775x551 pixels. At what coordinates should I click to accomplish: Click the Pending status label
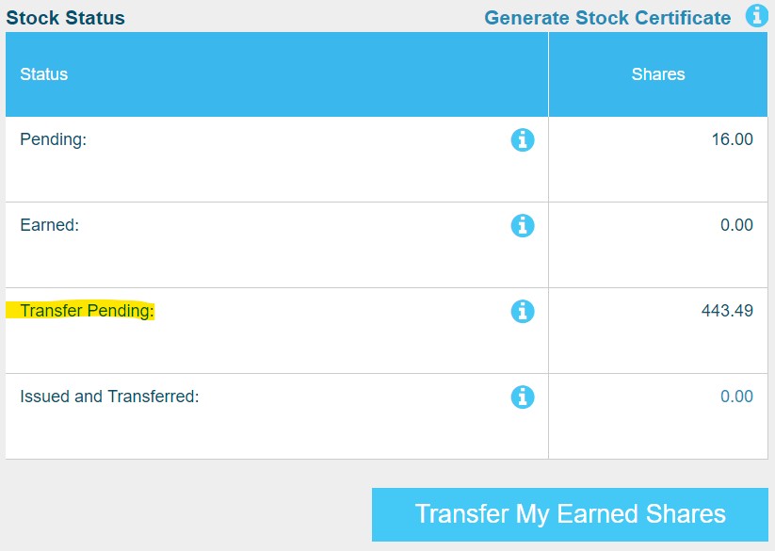53,139
